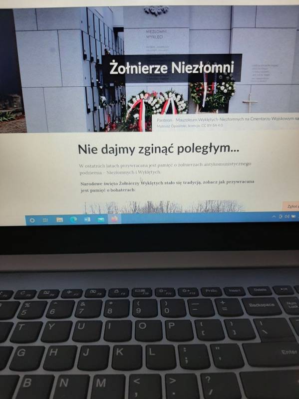Open Word from the taskbar
This screenshot has width=299, height=399.
pos(87,219)
